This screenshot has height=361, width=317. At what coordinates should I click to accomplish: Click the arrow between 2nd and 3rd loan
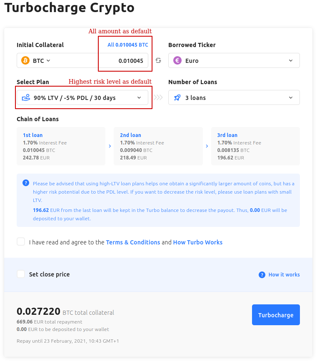[207, 146]
